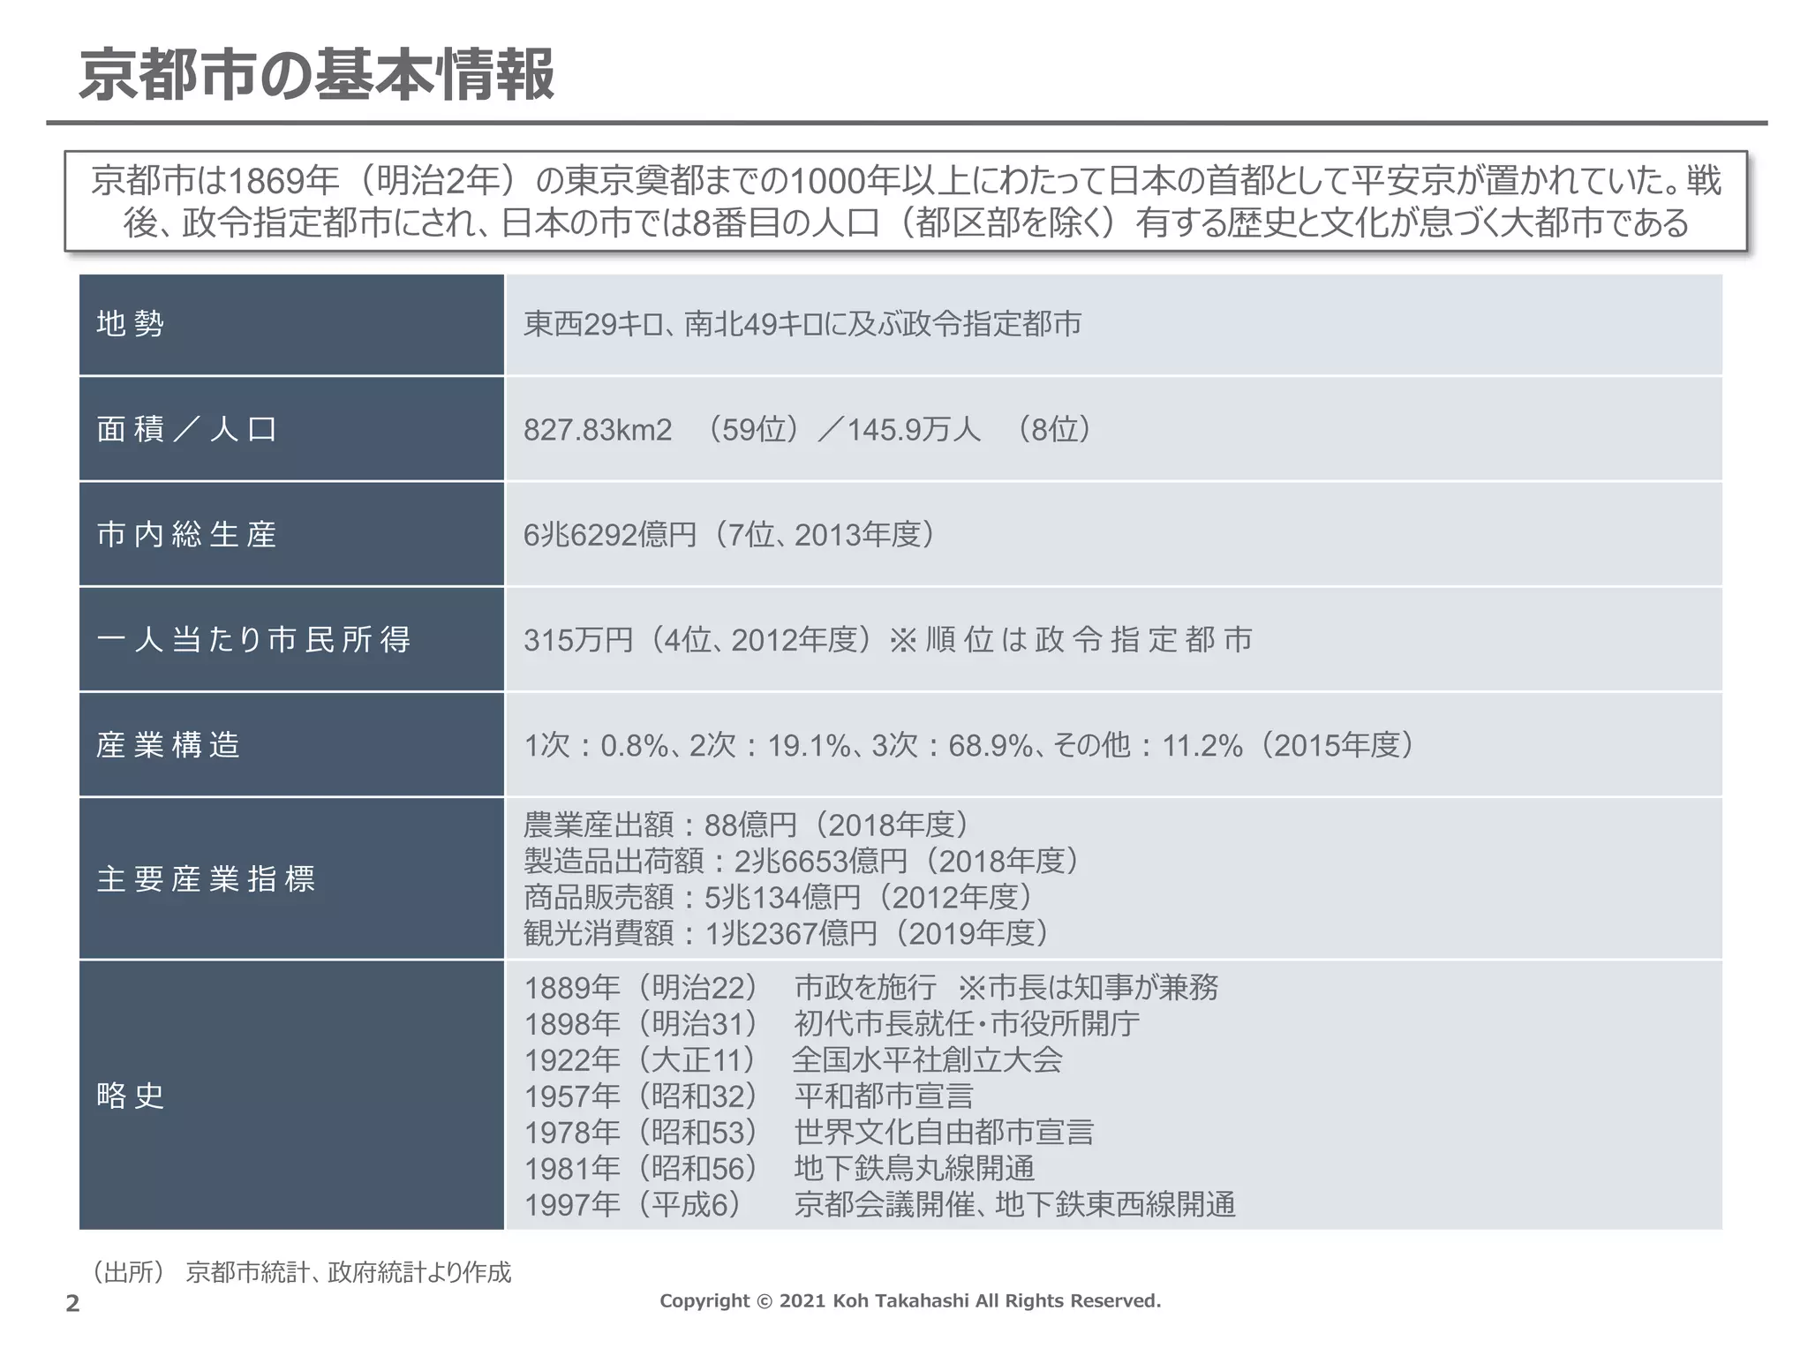Click the 1981年 地下鉄烏丸線開通 entry
This screenshot has height=1356, width=1808.
pos(780,1168)
